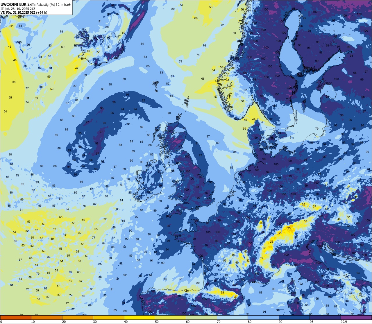Click the 0–10% dark orange legend swatch
The image size is (372, 324).
(16, 317)
